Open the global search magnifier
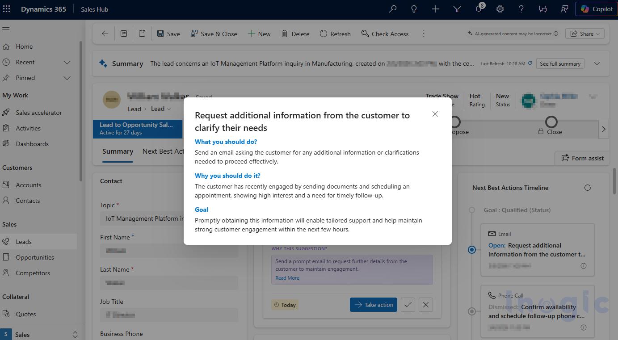Image resolution: width=618 pixels, height=340 pixels. coord(392,8)
